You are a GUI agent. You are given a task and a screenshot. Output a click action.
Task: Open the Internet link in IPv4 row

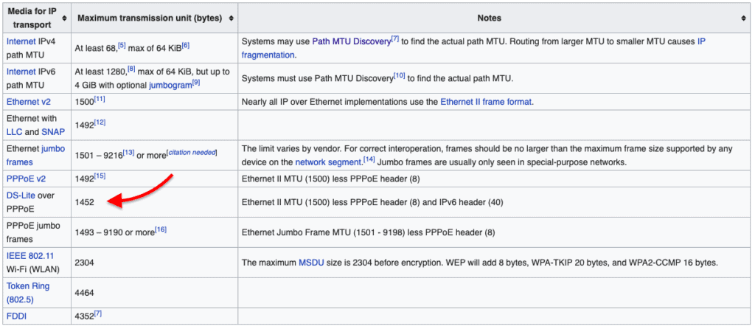(x=21, y=41)
